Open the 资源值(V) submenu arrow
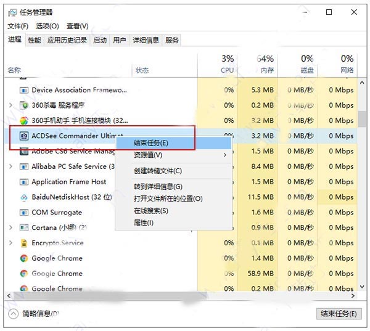 pos(225,155)
